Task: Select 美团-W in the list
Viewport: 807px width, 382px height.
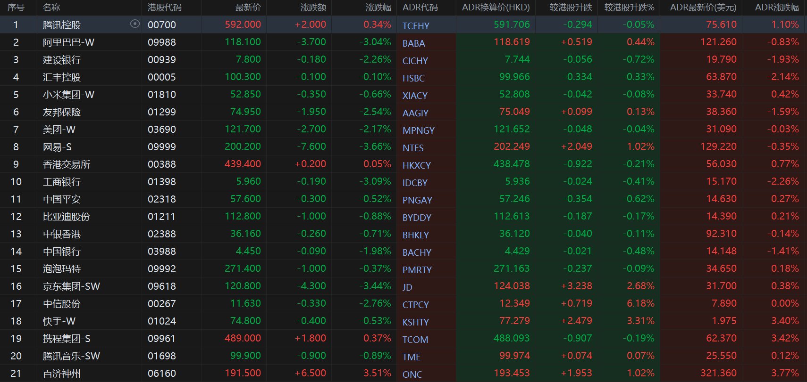Action: [x=59, y=130]
